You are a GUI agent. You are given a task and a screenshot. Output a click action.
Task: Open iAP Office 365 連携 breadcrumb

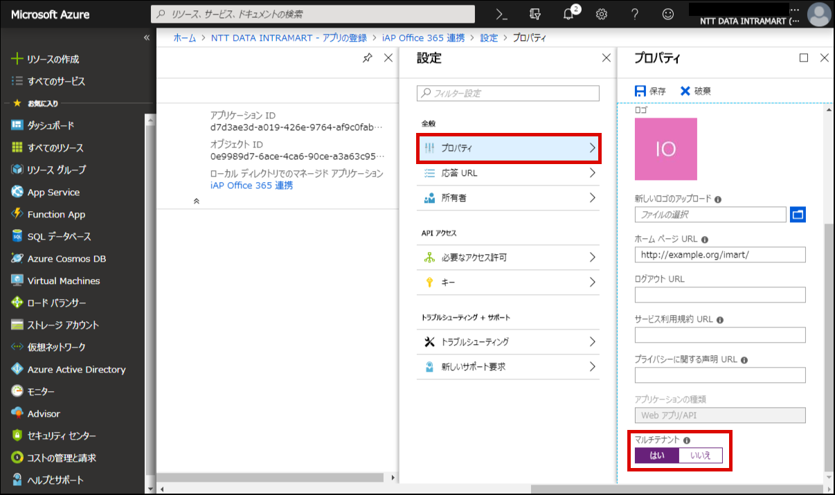[x=424, y=37]
